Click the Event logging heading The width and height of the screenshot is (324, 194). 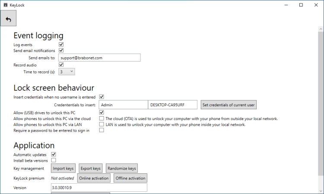[x=38, y=36]
